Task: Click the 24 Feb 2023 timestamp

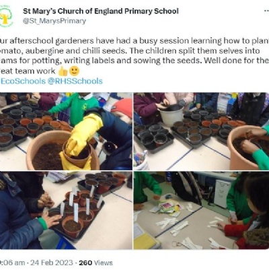Action: [x=52, y=263]
